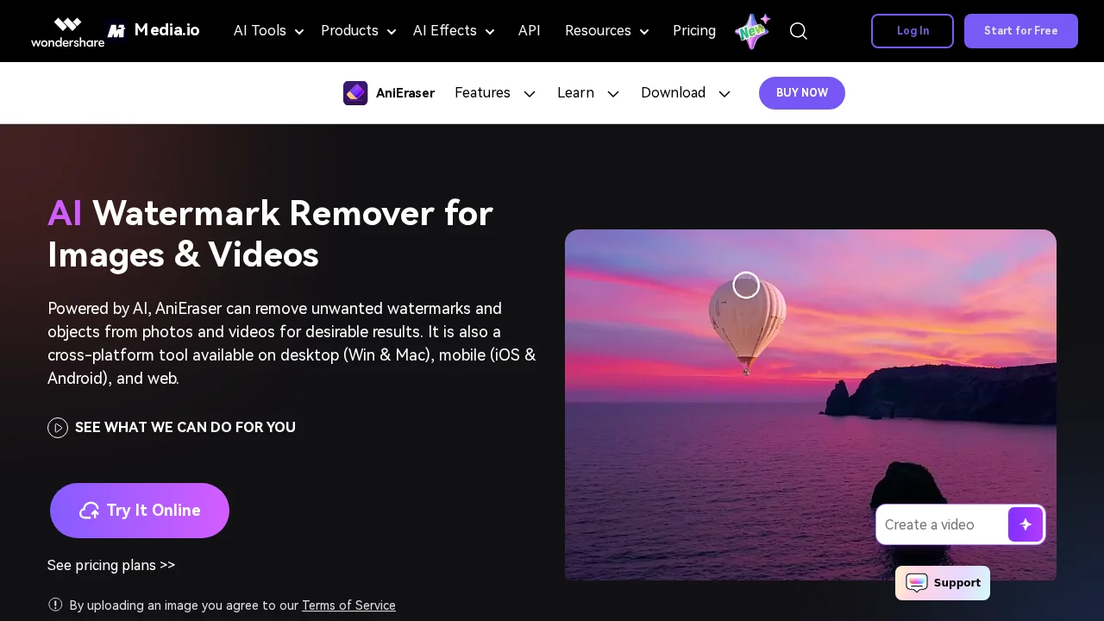This screenshot has height=621, width=1104.
Task: Expand the AI Tools dropdown
Action: (x=268, y=31)
